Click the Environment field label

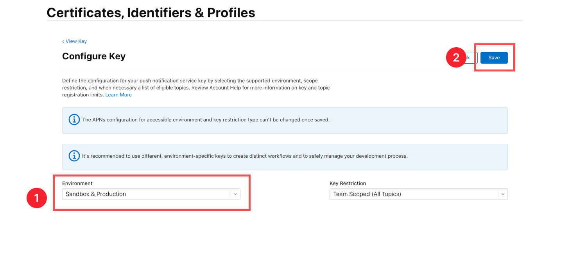77,183
